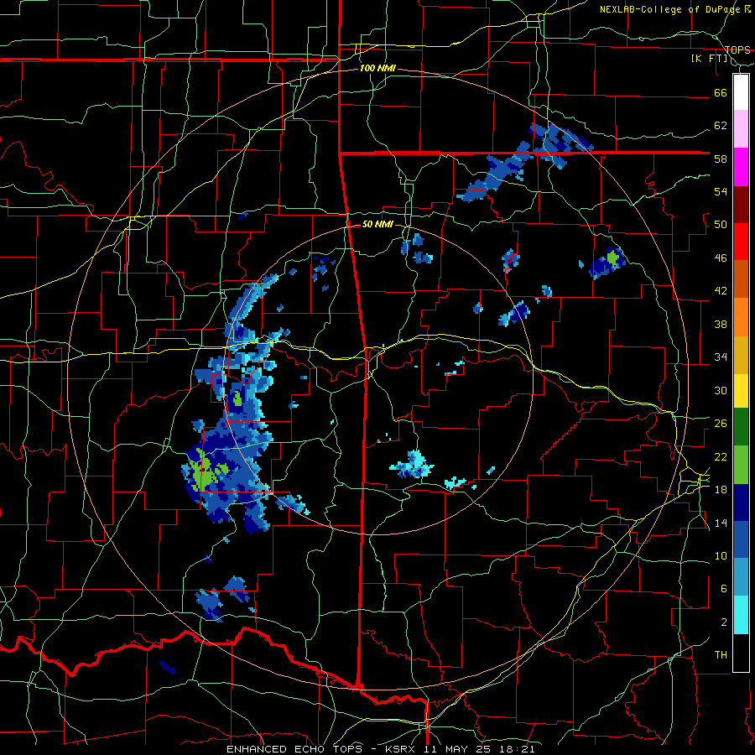This screenshot has height=755, width=755.
Task: Click the legend value 6
Action: pos(723,589)
